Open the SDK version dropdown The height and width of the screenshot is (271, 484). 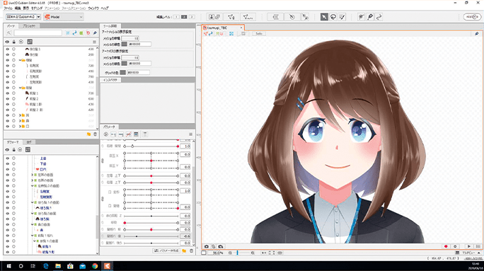(39, 17)
